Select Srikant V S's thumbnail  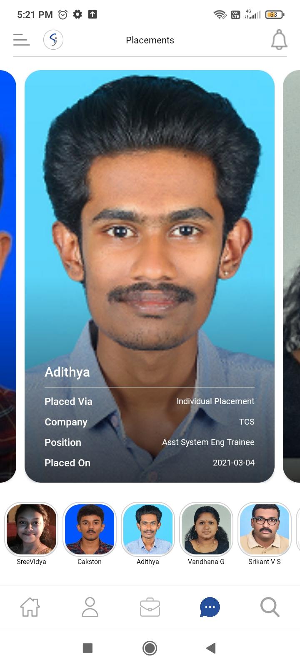[x=265, y=529]
